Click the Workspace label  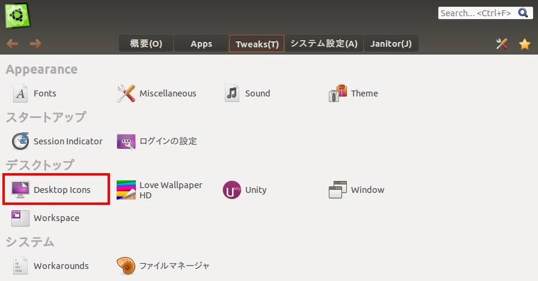tap(57, 218)
